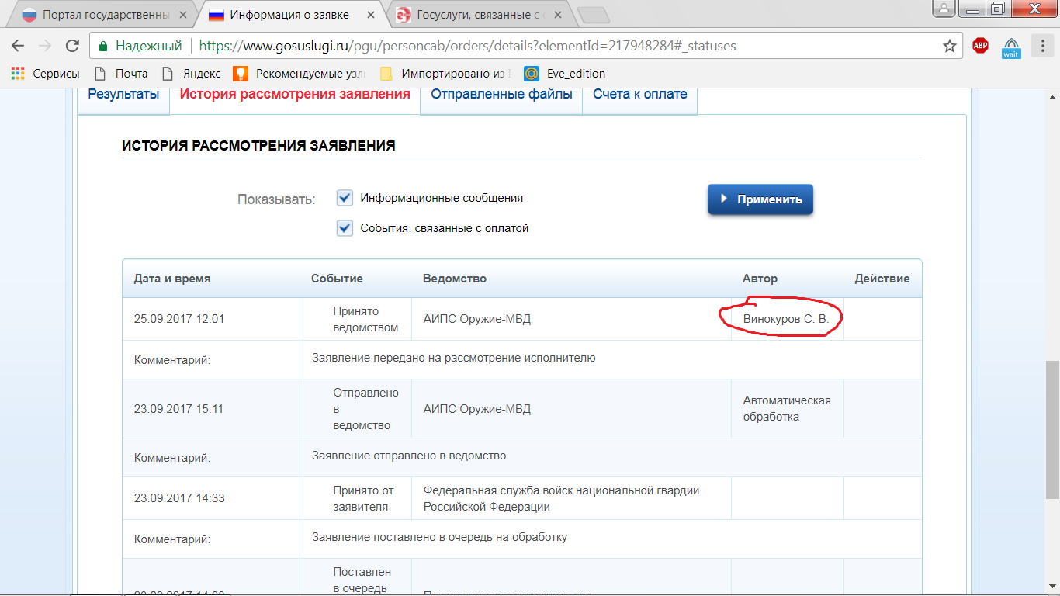1060x596 pixels.
Task: Click the browser forward arrow
Action: [x=45, y=46]
